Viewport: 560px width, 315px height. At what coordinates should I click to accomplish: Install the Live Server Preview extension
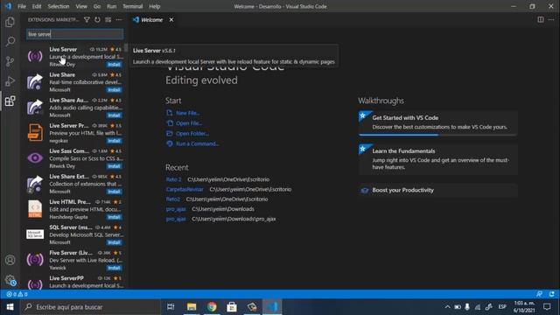click(114, 141)
